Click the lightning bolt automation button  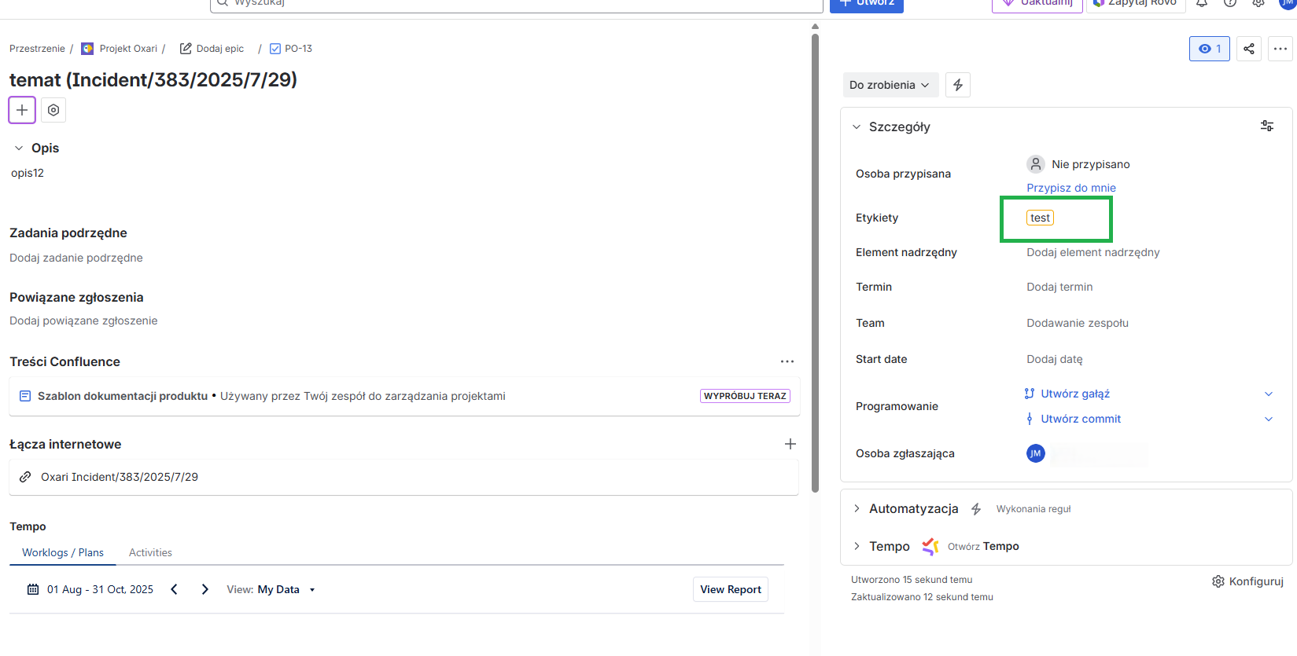[957, 85]
